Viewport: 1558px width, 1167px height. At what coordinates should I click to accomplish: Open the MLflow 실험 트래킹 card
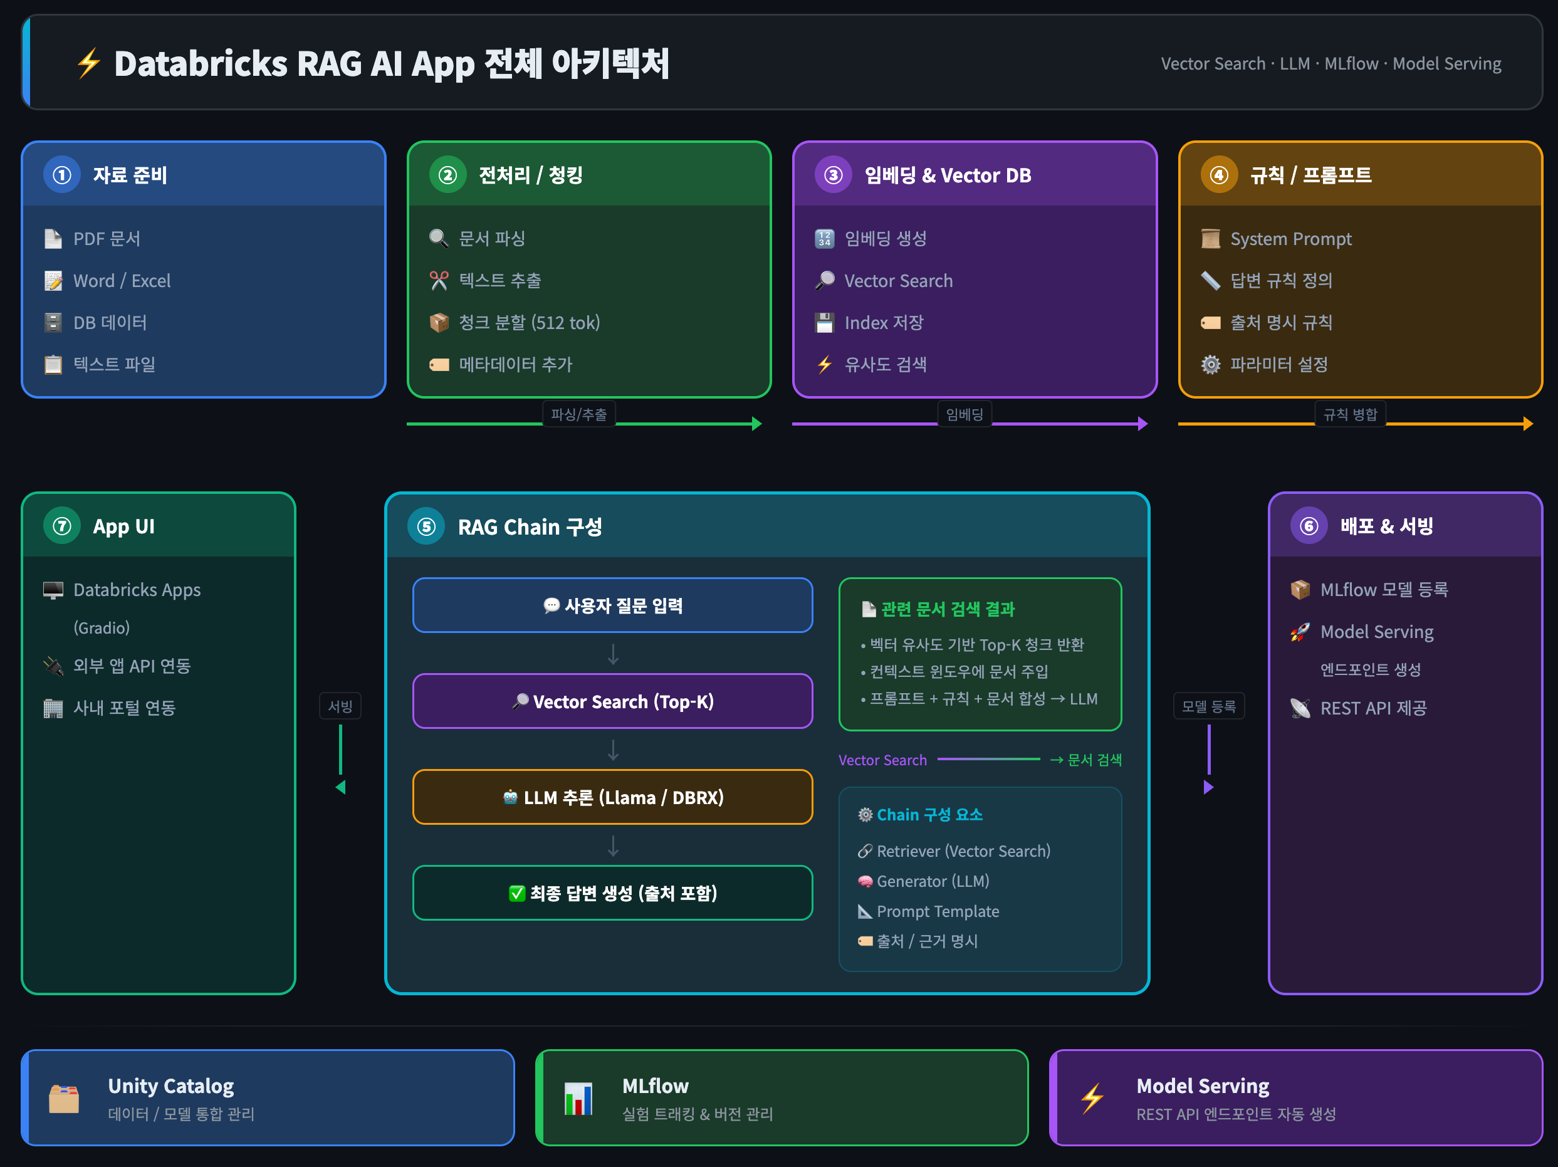pyautogui.click(x=782, y=1099)
